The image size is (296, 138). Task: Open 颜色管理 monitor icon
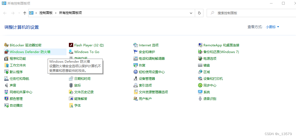coord(6,99)
